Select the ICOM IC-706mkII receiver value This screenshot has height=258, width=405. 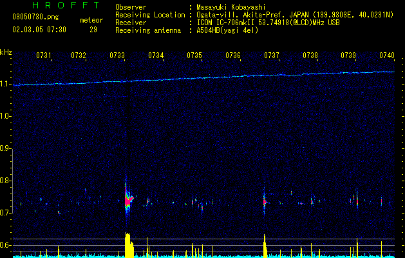click(x=268, y=23)
